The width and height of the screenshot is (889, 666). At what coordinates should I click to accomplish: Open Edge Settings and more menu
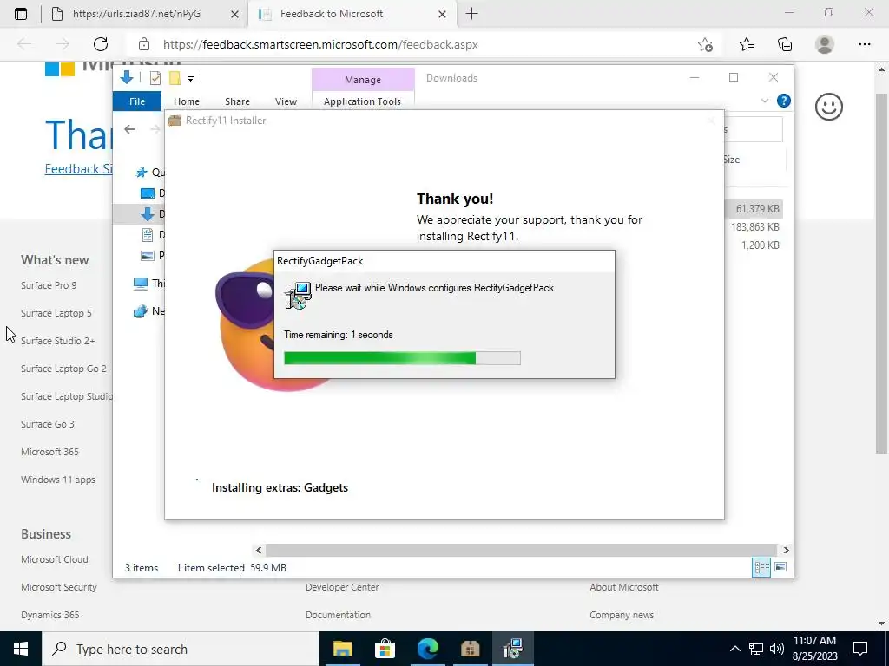pyautogui.click(x=864, y=44)
